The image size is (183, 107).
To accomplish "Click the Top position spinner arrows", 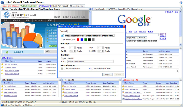I will pos(103,48).
